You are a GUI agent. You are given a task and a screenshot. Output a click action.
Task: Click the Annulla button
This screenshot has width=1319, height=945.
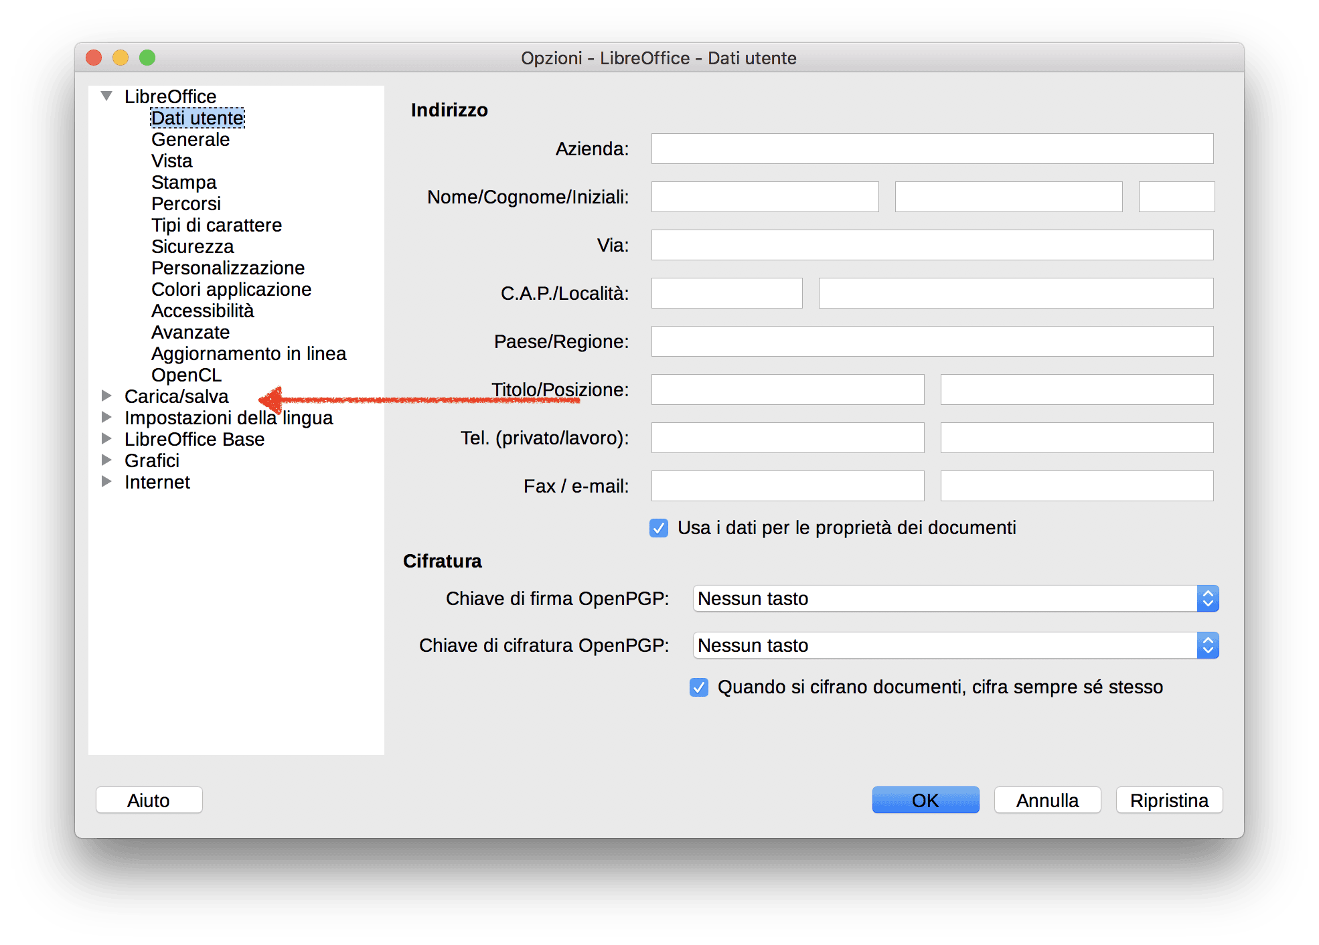[1047, 800]
